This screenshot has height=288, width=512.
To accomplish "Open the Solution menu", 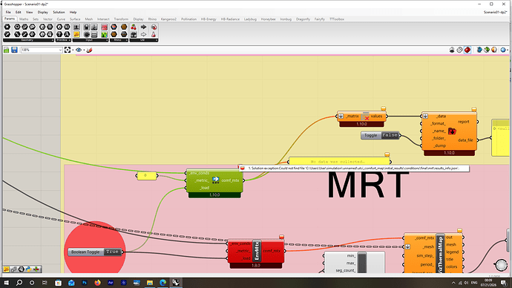I will pos(59,12).
